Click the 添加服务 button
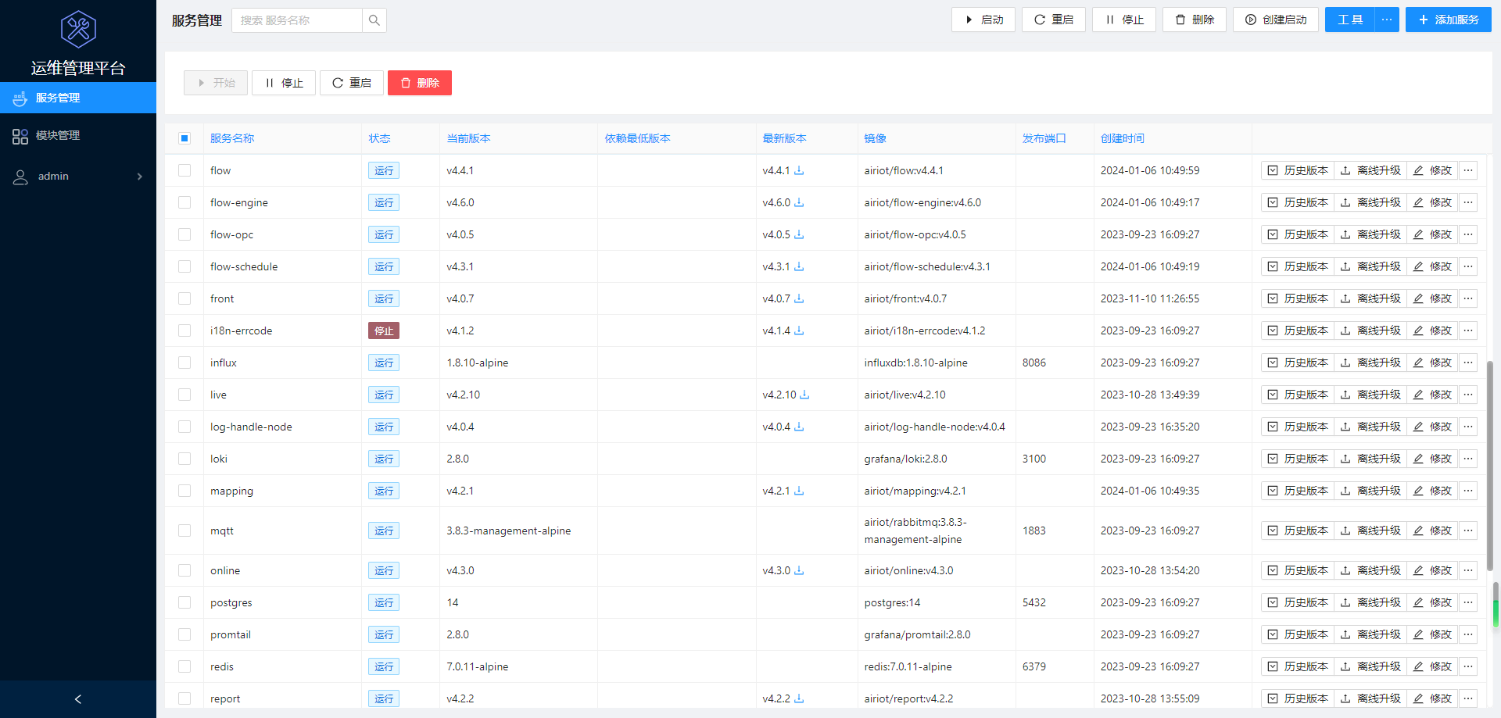 tap(1449, 20)
